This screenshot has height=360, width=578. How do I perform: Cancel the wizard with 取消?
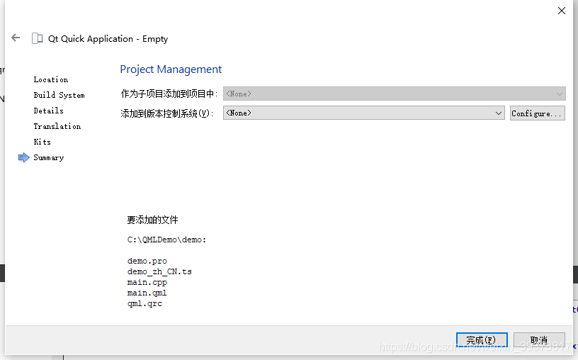[539, 339]
